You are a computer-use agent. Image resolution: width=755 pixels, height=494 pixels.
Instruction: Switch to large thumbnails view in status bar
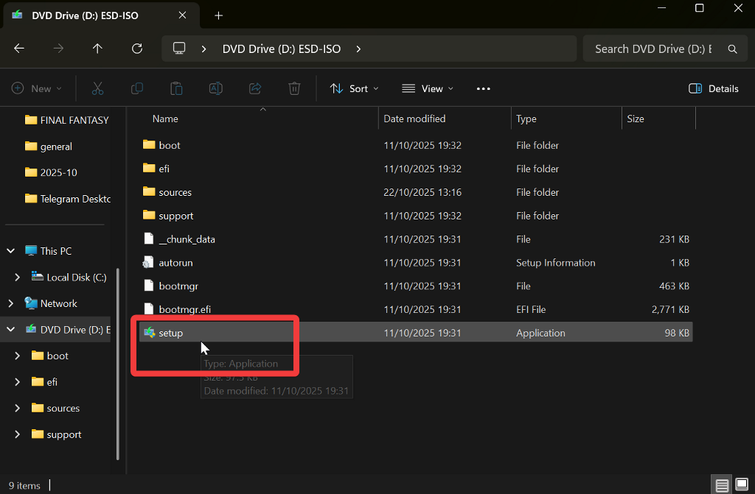click(x=741, y=485)
